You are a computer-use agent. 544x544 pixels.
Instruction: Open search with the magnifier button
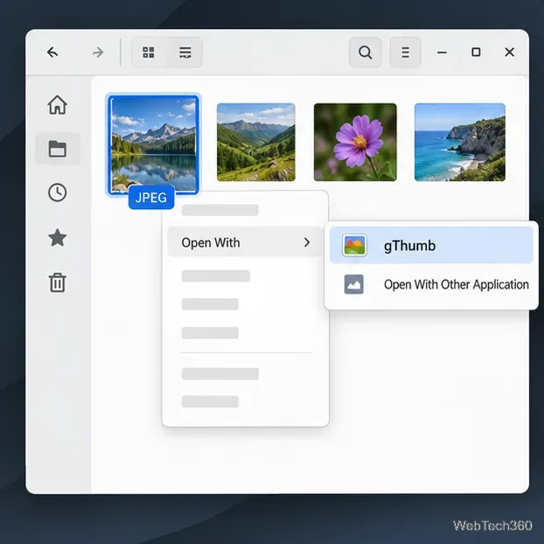coord(366,52)
